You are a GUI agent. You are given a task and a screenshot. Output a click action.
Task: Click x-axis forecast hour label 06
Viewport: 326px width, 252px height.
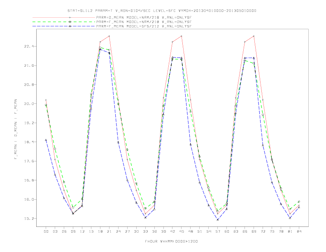tap(64, 231)
